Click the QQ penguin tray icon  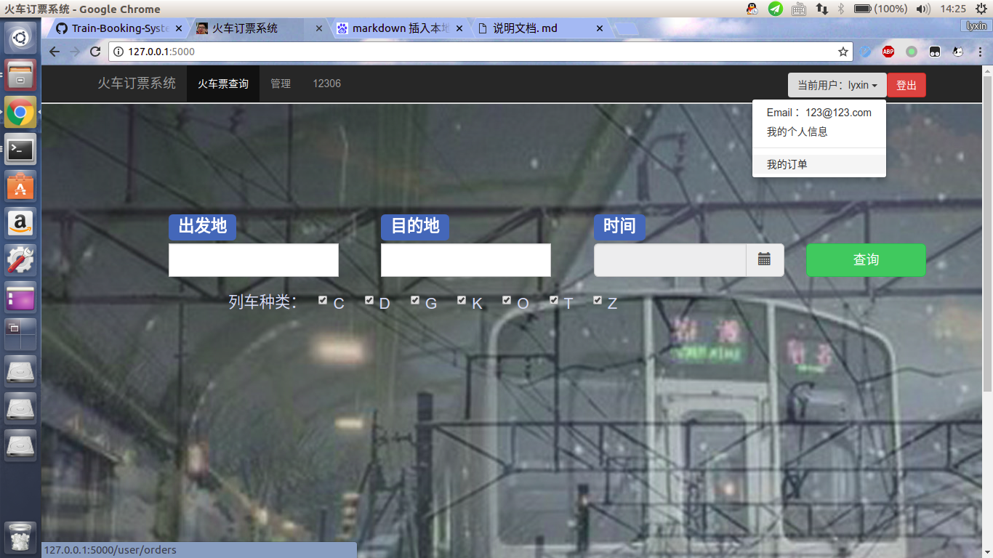[752, 9]
